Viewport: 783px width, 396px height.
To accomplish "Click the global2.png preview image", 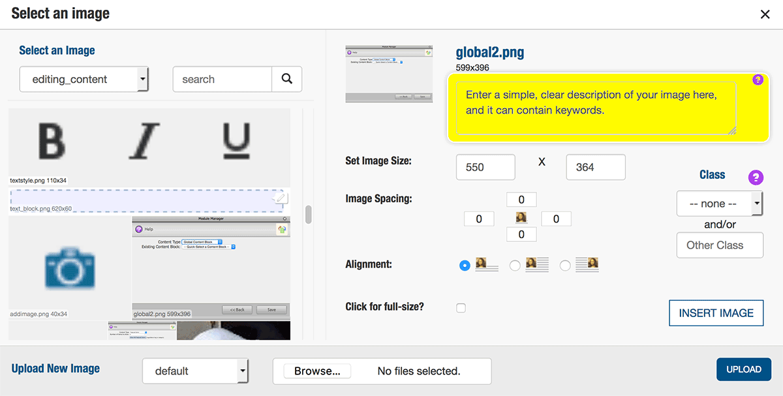I will pyautogui.click(x=390, y=74).
